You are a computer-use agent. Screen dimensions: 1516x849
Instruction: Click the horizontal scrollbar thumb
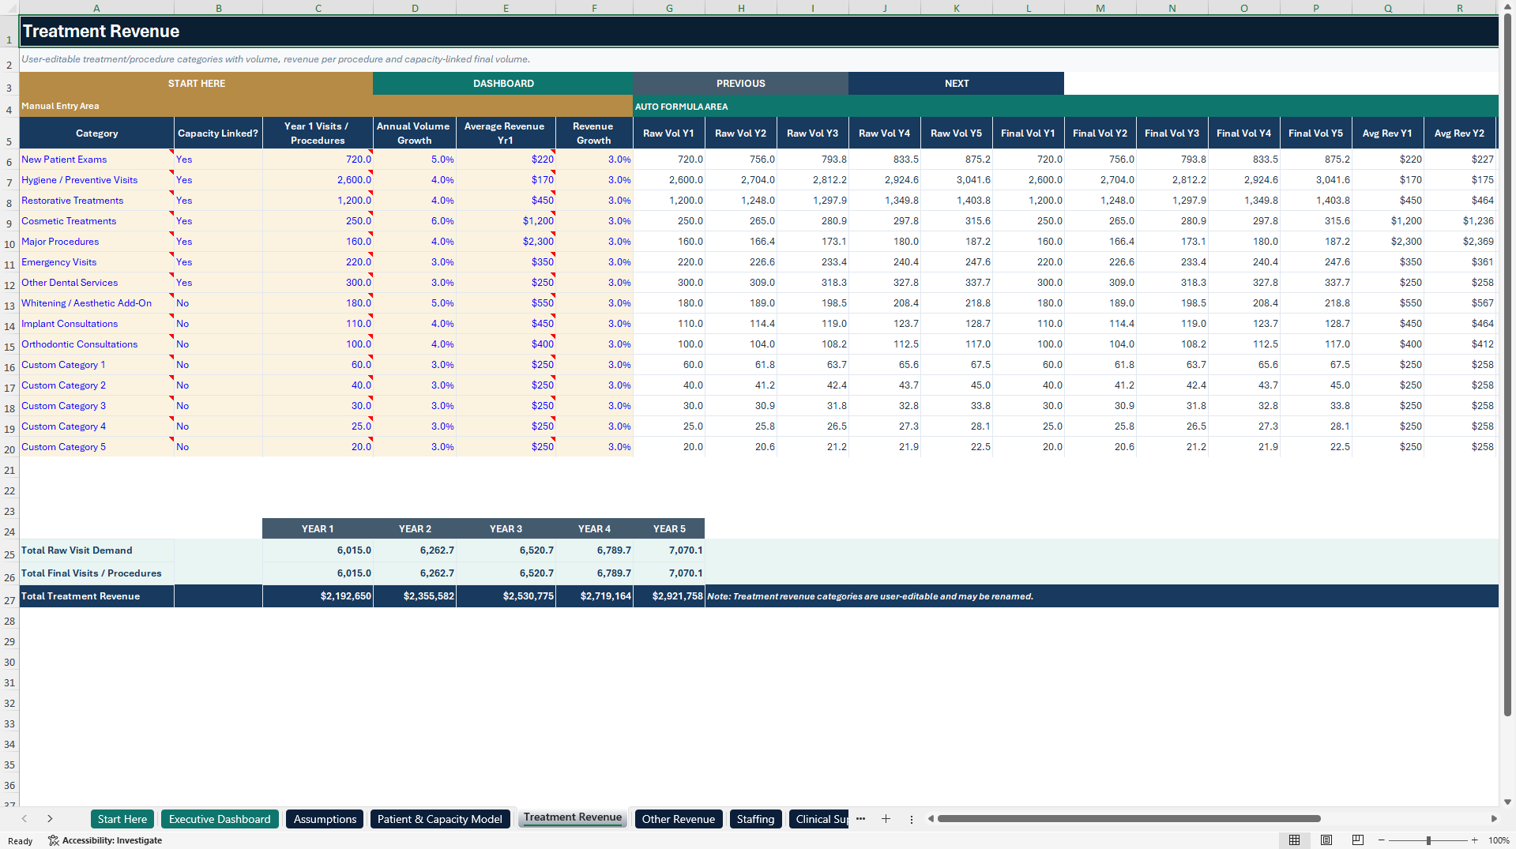pyautogui.click(x=1128, y=819)
